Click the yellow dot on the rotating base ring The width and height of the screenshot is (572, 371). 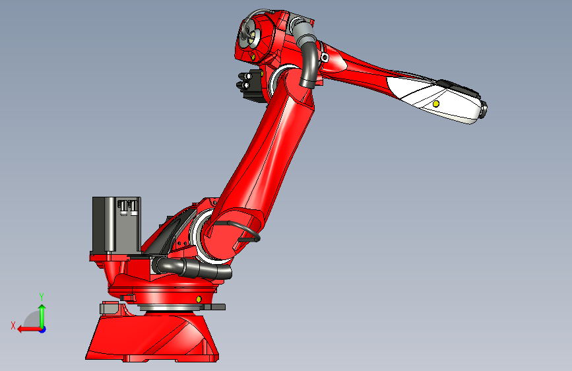199,299
